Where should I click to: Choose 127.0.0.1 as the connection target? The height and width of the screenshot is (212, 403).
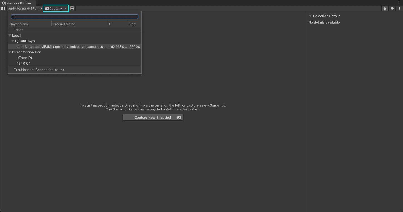coord(24,63)
